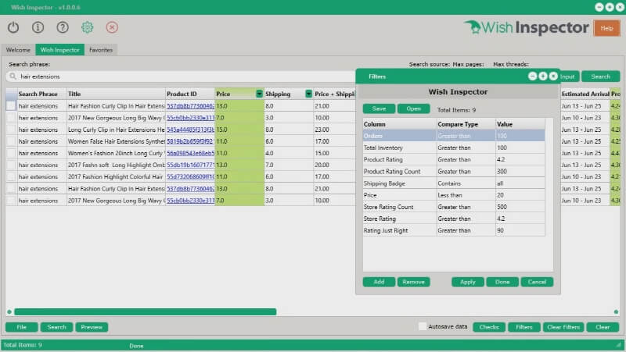626x352 pixels.
Task: Click right end dot of horizontal scrollbar
Action: point(616,311)
